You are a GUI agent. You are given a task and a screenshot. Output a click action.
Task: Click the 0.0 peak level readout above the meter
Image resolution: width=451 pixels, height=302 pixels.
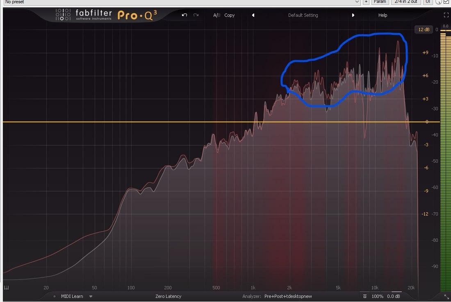pos(446,26)
